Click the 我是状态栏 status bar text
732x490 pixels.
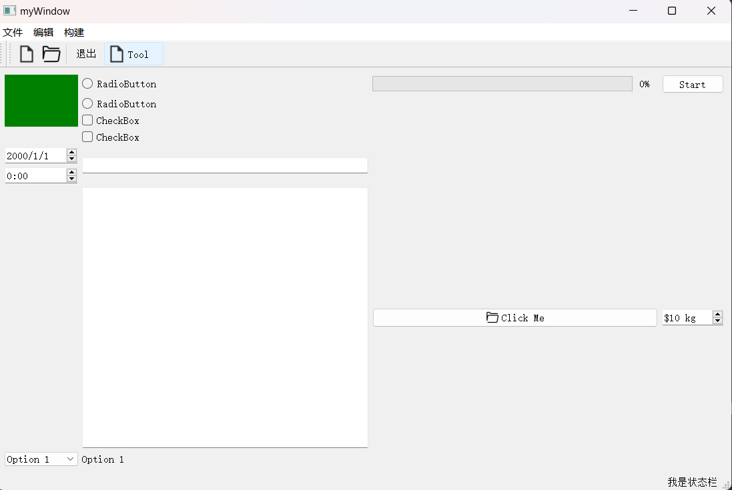point(692,481)
